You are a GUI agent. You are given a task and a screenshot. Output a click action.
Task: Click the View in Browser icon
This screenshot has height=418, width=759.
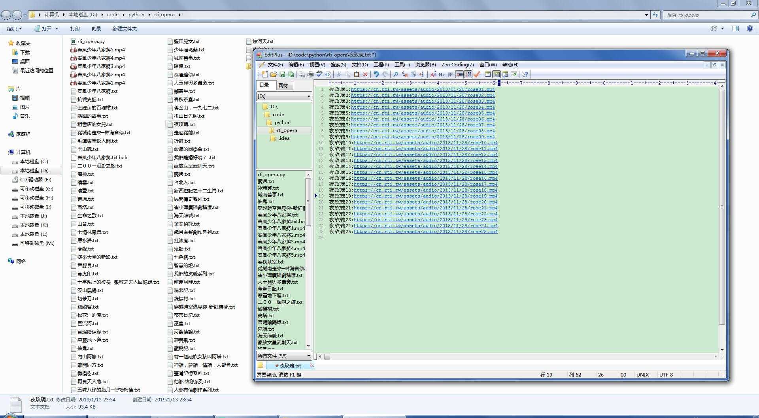[328, 74]
